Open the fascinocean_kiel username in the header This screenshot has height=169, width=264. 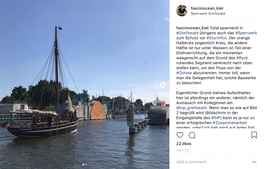[x=207, y=8]
